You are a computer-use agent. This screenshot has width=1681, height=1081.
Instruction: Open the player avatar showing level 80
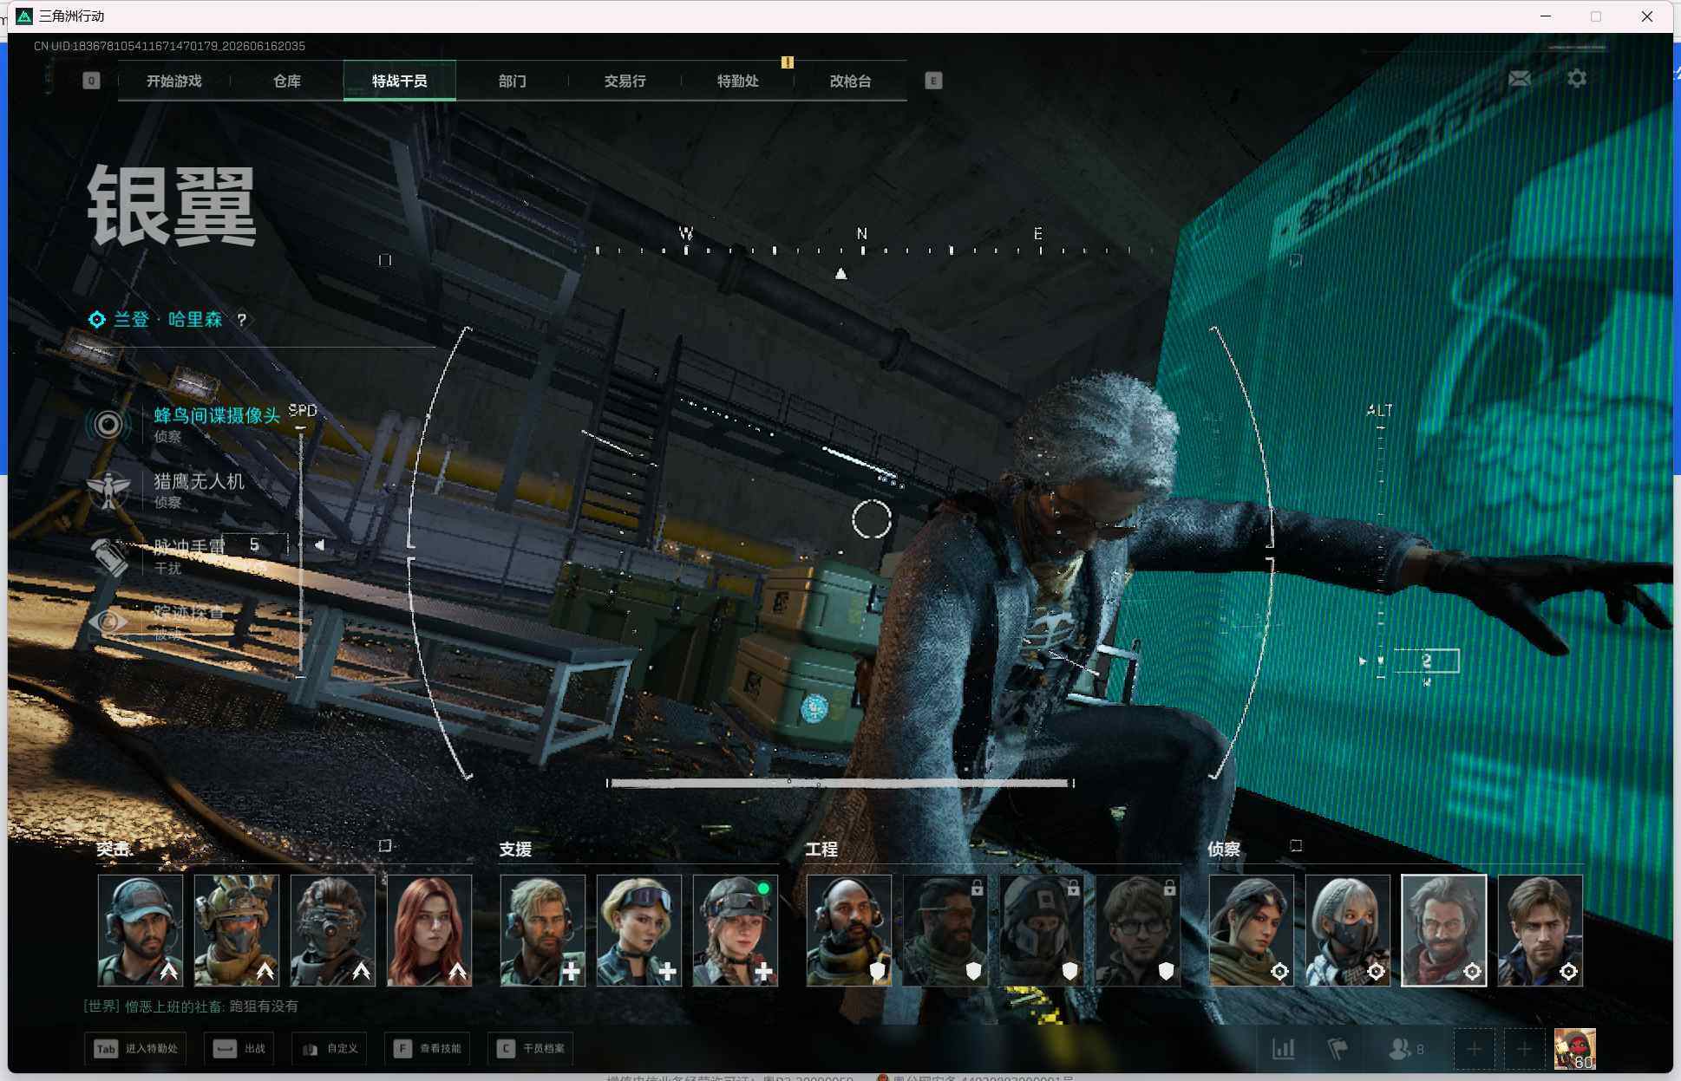[x=1574, y=1049]
